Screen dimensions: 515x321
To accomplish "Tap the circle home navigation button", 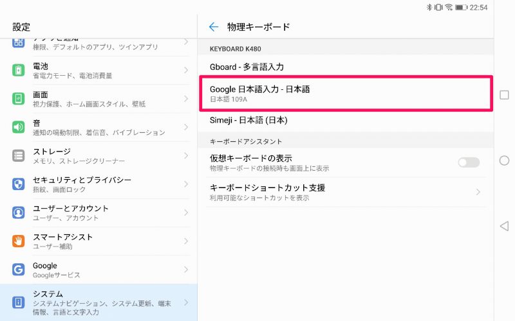I will (x=504, y=160).
